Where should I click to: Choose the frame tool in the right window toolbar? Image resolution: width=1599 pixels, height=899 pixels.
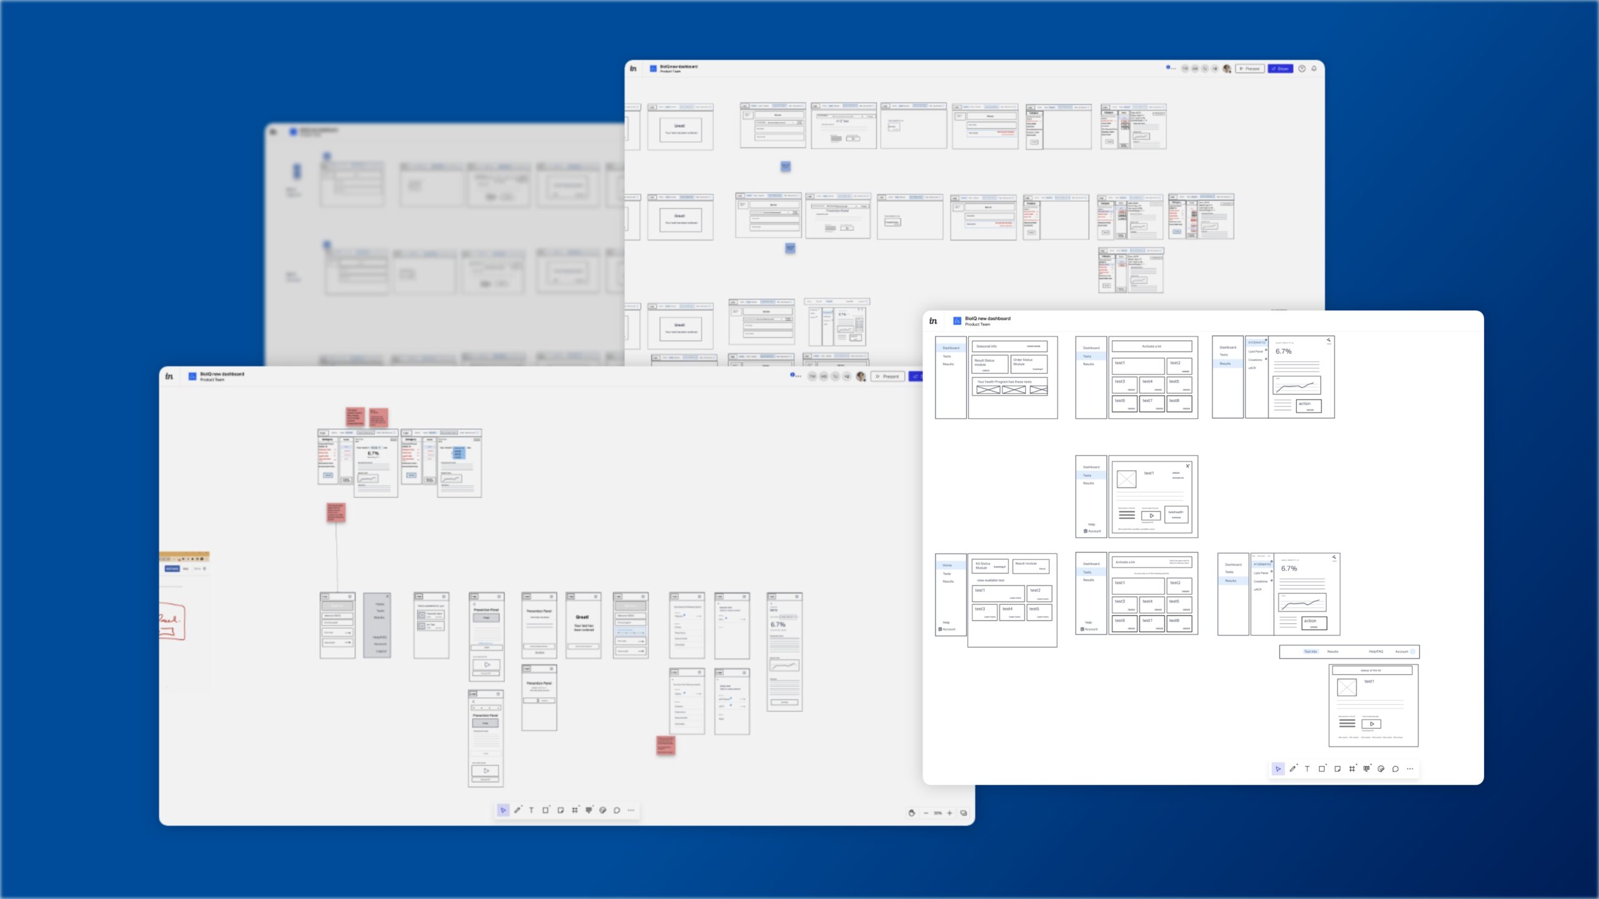[1352, 769]
